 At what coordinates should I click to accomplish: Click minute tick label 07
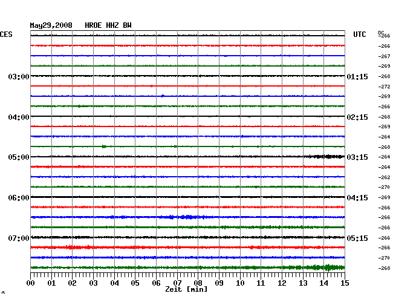tap(177, 283)
